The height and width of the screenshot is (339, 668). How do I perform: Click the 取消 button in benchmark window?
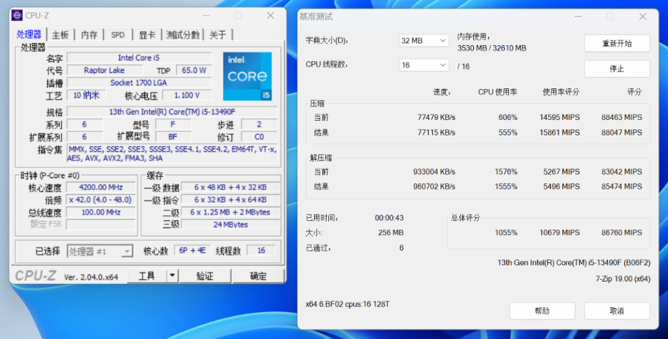tap(617, 311)
